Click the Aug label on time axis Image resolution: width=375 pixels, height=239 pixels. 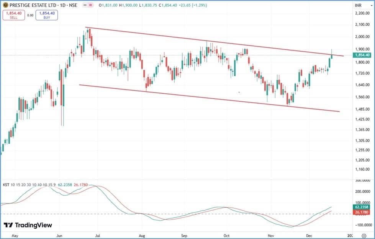click(x=142, y=235)
